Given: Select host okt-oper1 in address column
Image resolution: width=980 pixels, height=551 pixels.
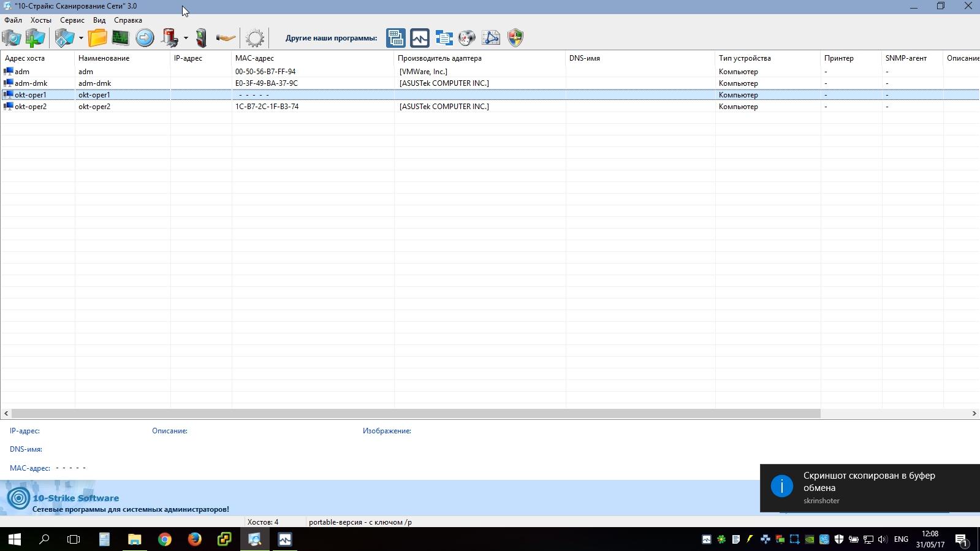Looking at the screenshot, I should [31, 95].
